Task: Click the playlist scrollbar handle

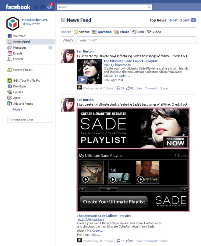Action: pos(108,189)
